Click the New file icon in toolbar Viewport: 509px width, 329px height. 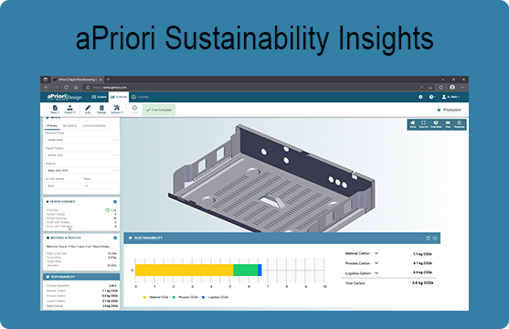(x=55, y=109)
